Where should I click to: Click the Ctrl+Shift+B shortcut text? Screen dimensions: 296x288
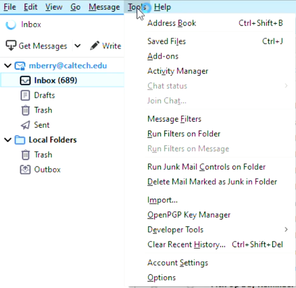(x=260, y=23)
